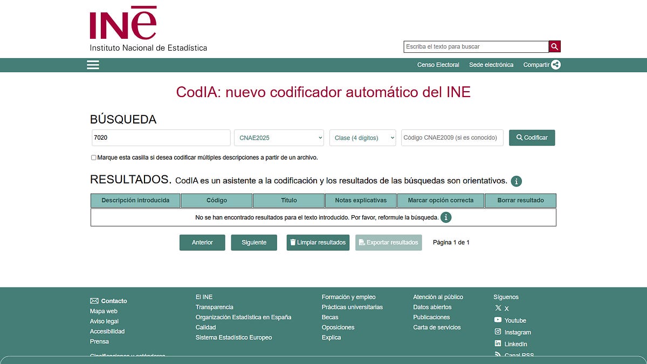Open Organización Estadística en España link

click(x=243, y=317)
